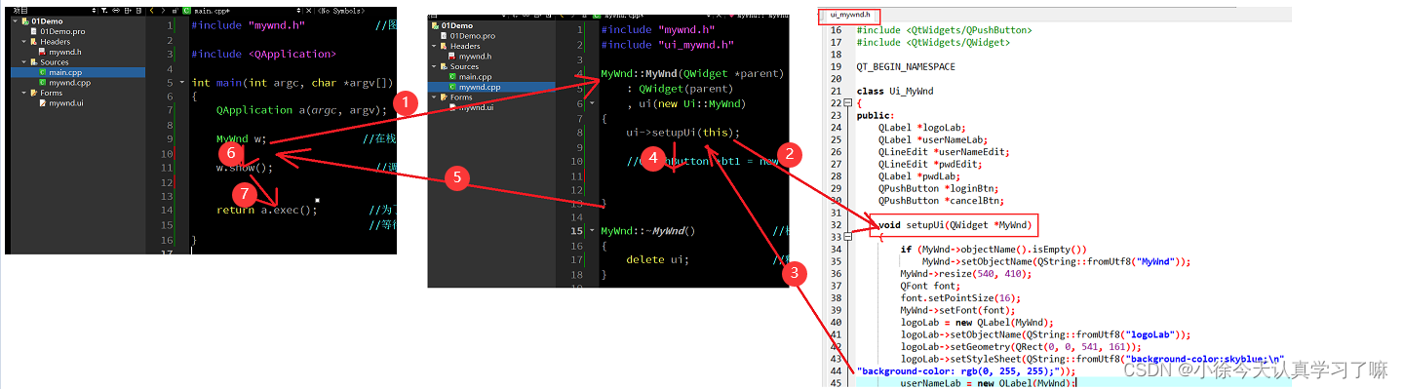Image resolution: width=1403 pixels, height=389 pixels.
Task: Click 'QLineEdit *userNameEdit;' declaration line
Action: click(x=944, y=152)
